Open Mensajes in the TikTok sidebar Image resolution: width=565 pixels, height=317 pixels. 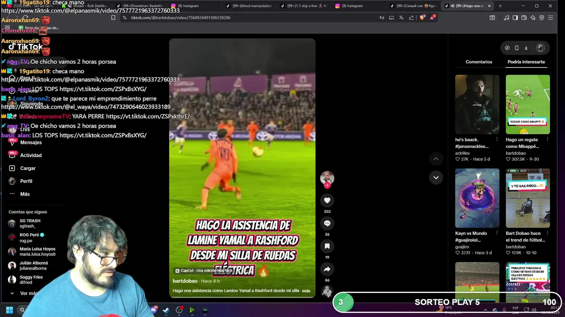pyautogui.click(x=26, y=142)
